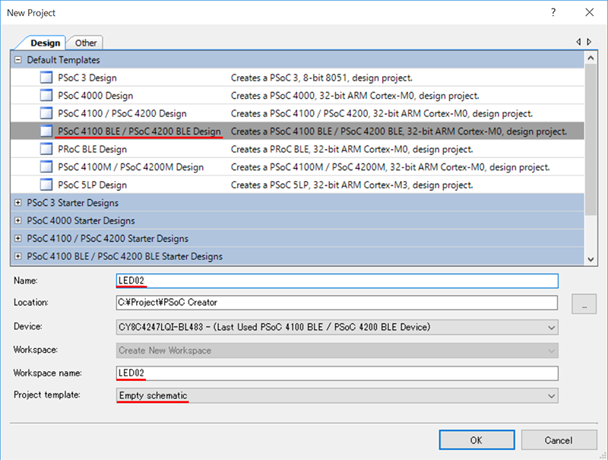Select PSoC 4100M / PSoC 4200M Design
The width and height of the screenshot is (608, 460).
point(297,167)
